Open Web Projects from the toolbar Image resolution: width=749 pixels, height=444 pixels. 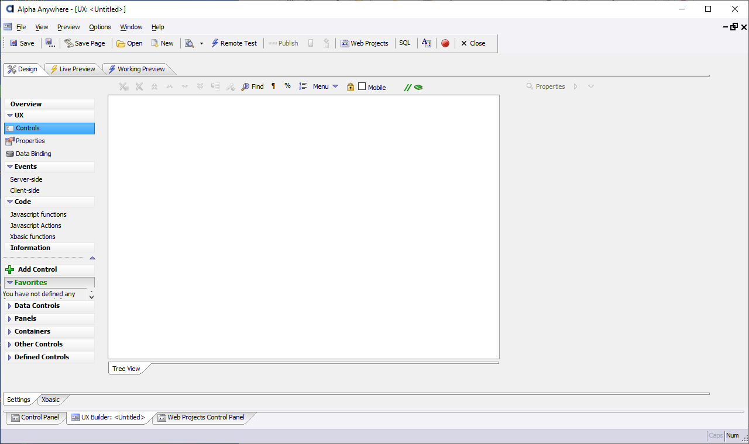pos(365,43)
